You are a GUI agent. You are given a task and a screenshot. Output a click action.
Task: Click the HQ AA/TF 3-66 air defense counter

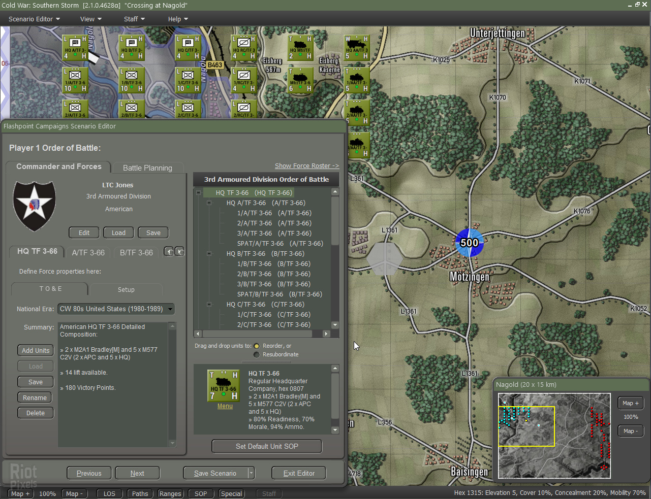tap(357, 48)
